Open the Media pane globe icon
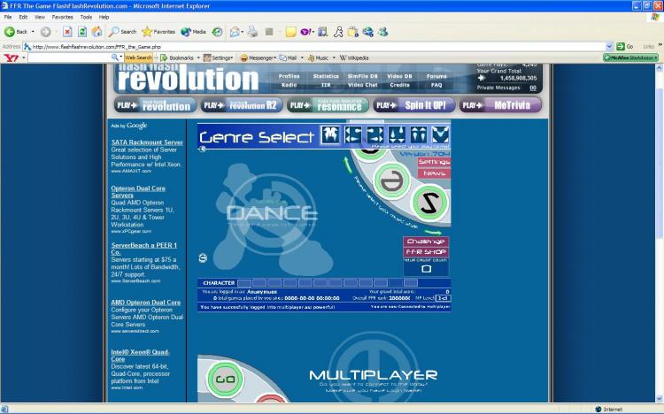The image size is (664, 414). point(193,32)
